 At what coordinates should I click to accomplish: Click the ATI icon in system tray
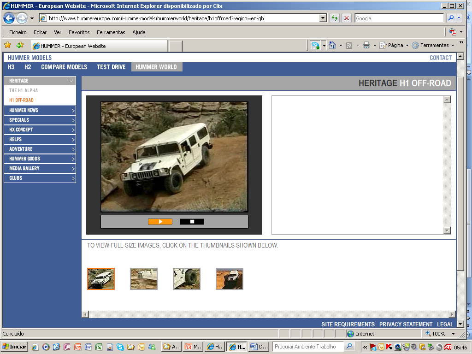click(447, 347)
